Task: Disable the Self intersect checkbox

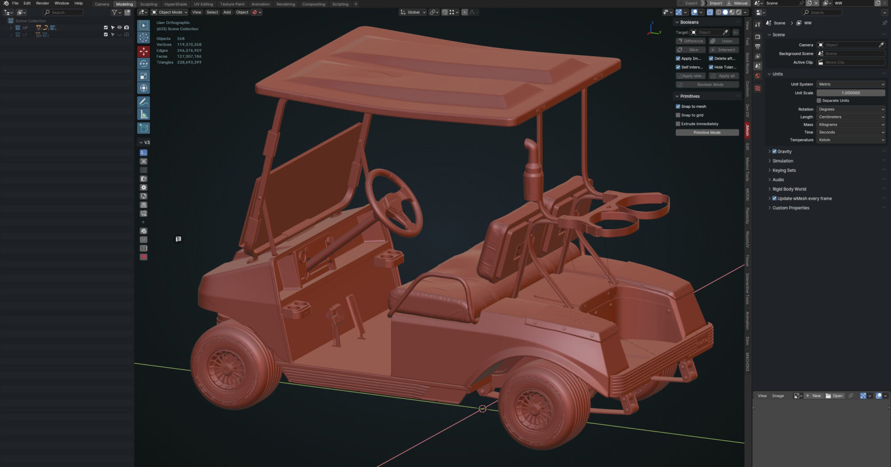Action: (x=678, y=67)
